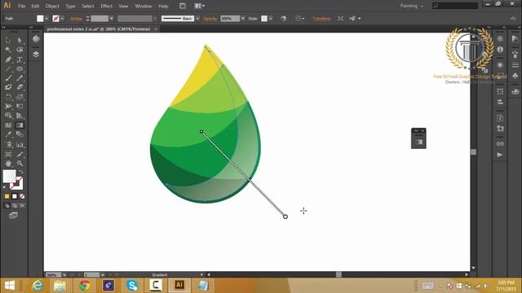The image size is (522, 293).
Task: Select the Free Transform tool
Action: click(20, 107)
